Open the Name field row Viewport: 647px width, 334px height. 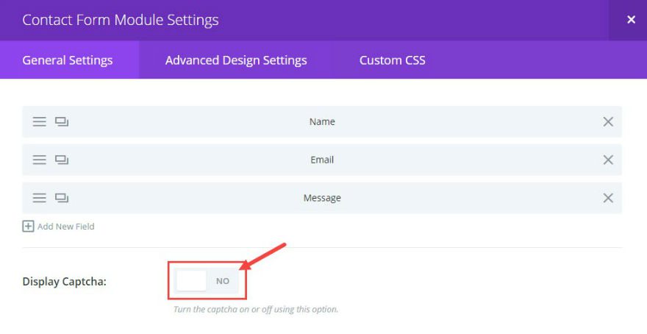(322, 121)
